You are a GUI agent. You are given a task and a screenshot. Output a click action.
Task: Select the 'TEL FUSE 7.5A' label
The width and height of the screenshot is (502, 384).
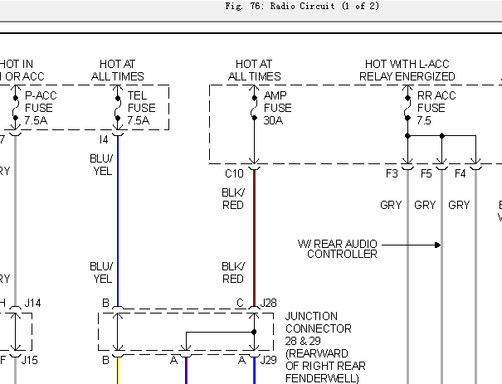click(x=141, y=108)
